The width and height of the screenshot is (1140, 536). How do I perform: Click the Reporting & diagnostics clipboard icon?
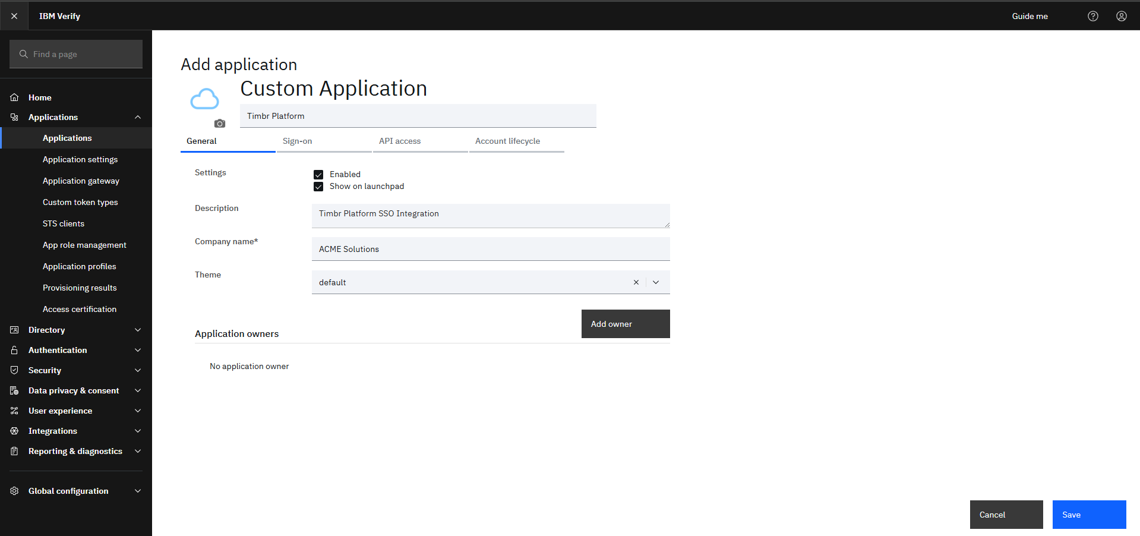click(x=14, y=451)
